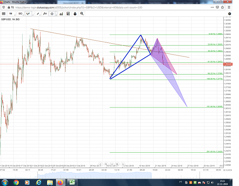Click the zoom out magnifier in toolbar
The height and width of the screenshot is (186, 239).
pos(82,14)
